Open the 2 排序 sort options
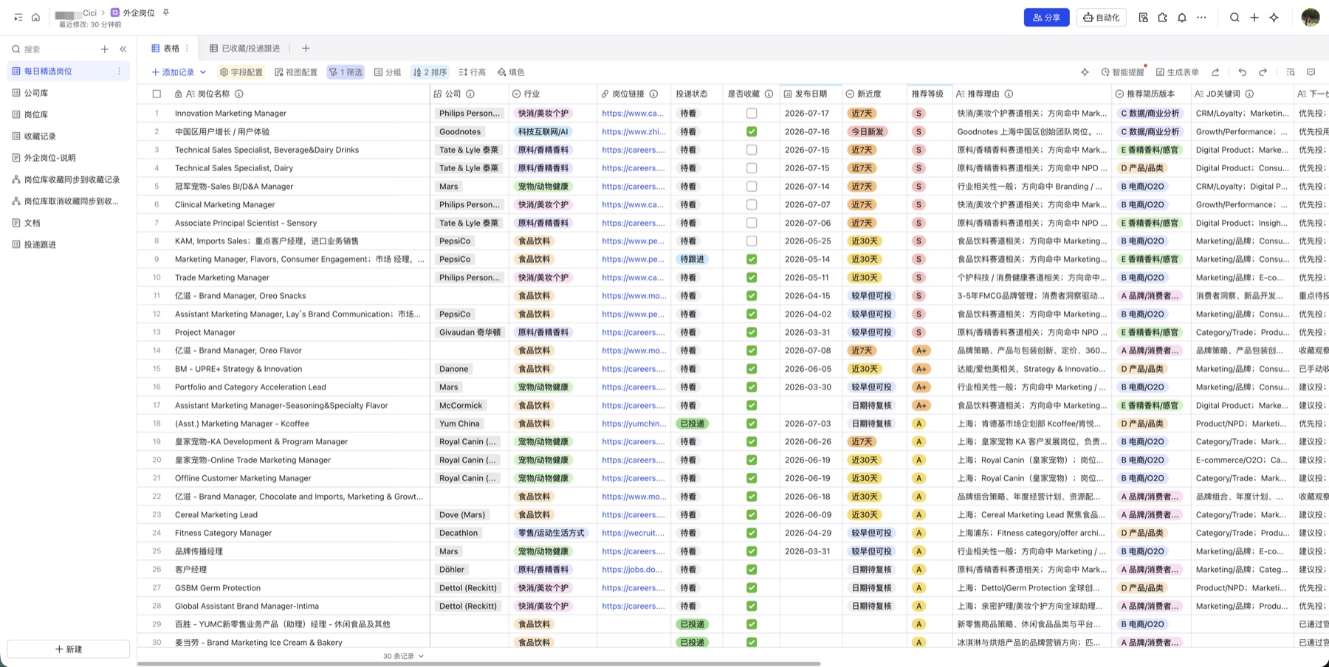 pos(430,72)
